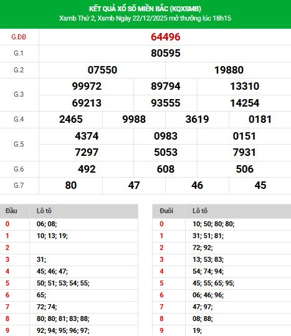Select Đuôi row 06; 46; 96;
291x336 pixels.
pos(222,295)
